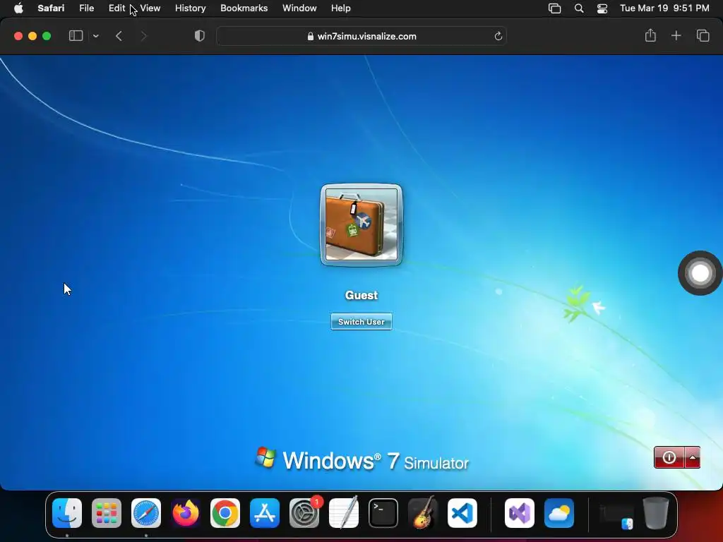Open Launchpad from the Dock

click(x=107, y=513)
